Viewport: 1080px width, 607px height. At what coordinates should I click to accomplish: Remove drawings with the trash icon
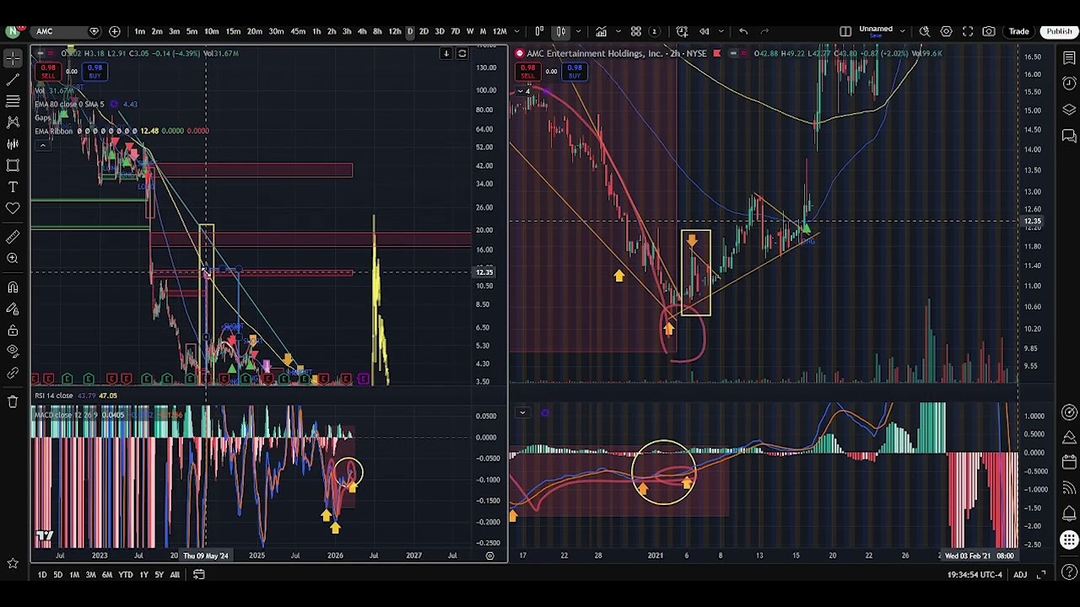pyautogui.click(x=13, y=402)
